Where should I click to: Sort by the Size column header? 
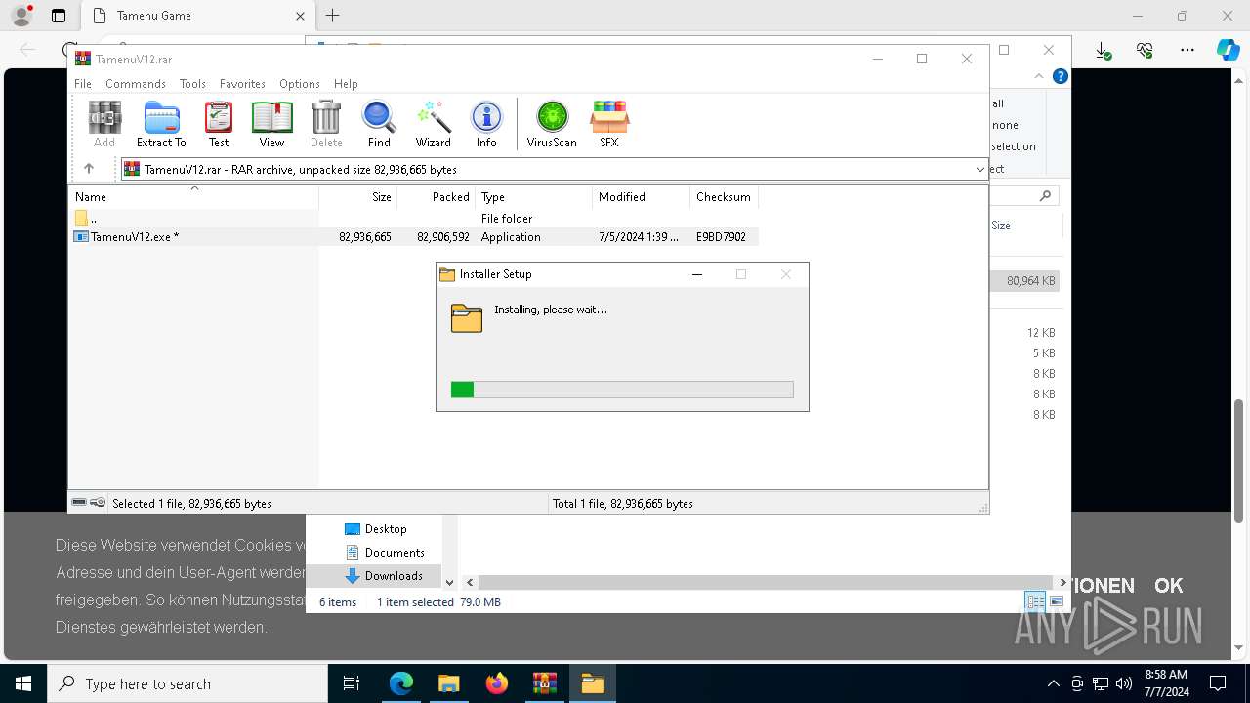pyautogui.click(x=357, y=197)
